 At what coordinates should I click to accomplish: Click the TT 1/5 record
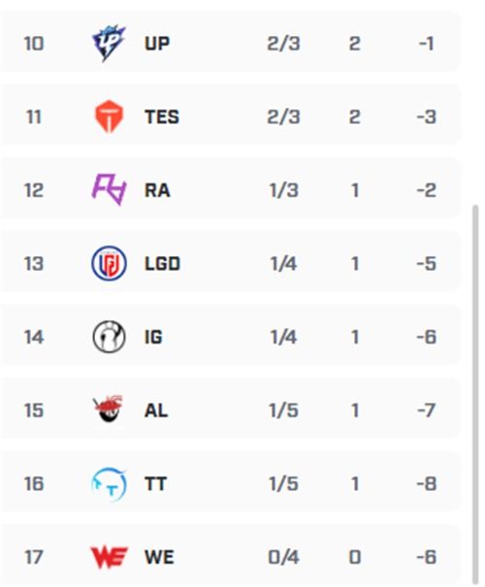(283, 484)
